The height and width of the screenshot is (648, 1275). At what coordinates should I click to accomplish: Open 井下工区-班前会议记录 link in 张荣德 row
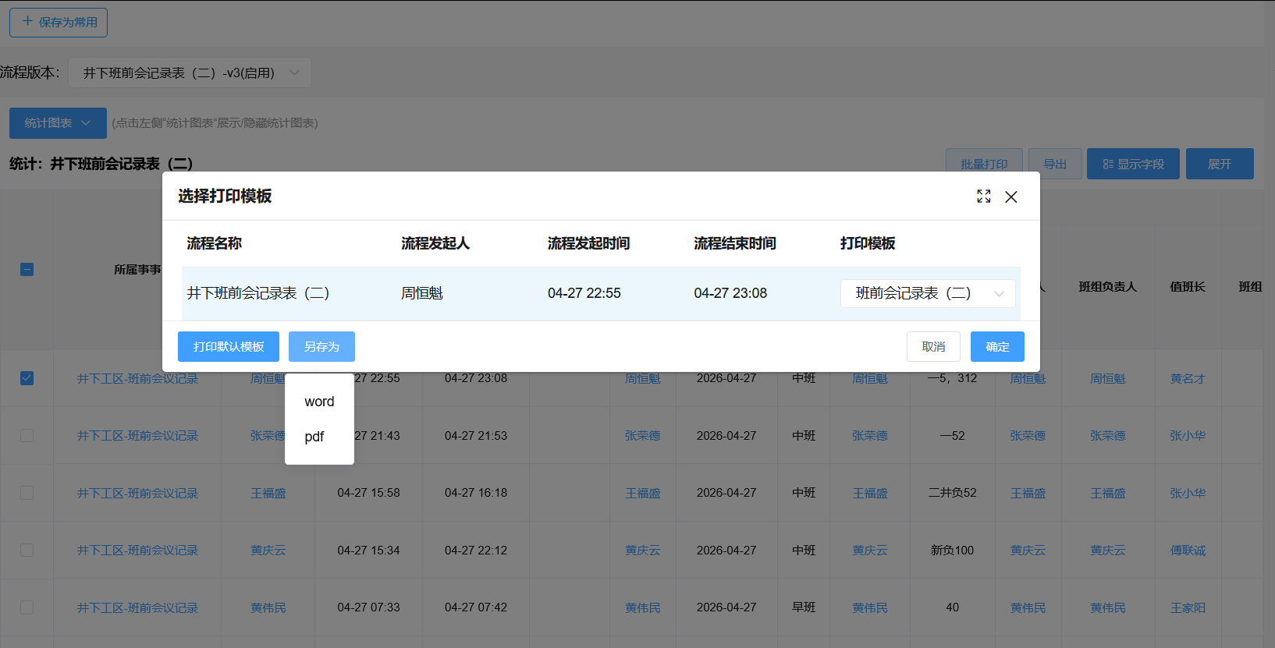(x=137, y=435)
